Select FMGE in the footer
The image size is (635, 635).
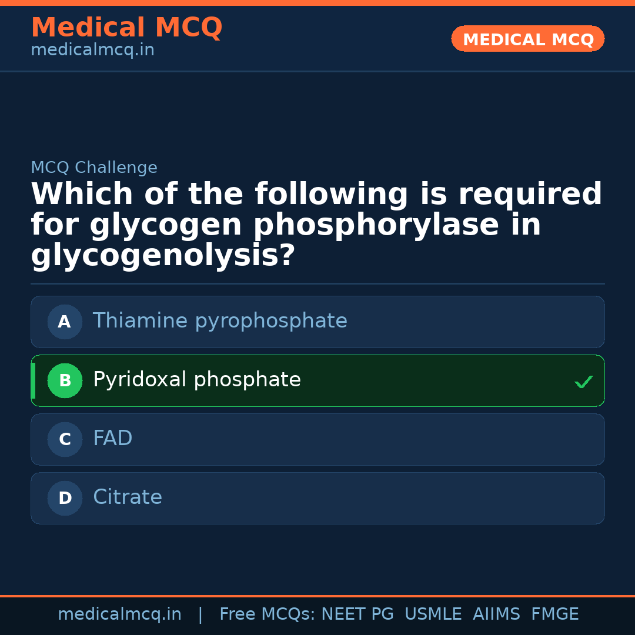pyautogui.click(x=555, y=614)
